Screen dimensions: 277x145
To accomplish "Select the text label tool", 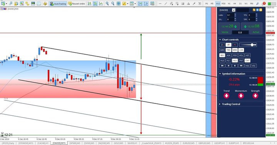I will [200, 3].
